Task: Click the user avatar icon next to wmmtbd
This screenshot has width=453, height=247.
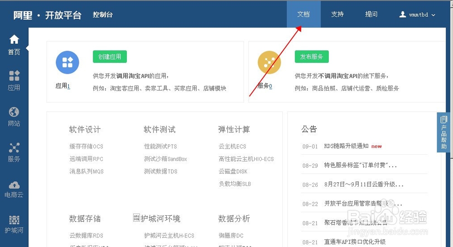Action: [402, 14]
